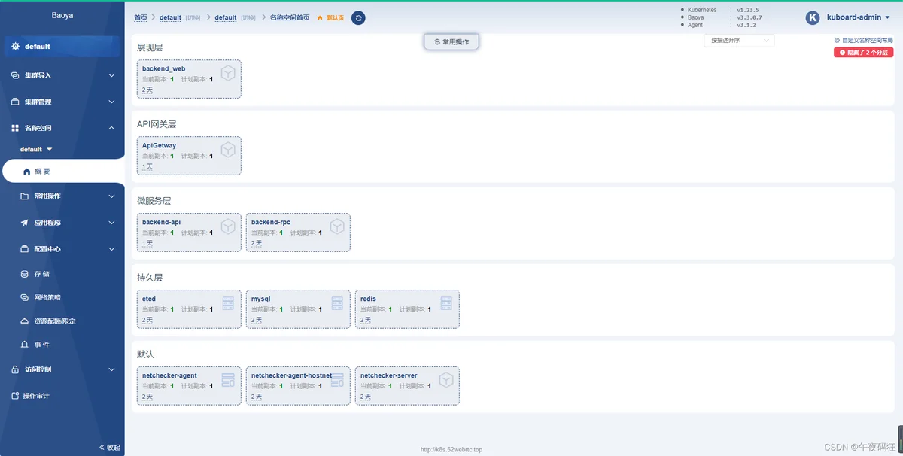Viewport: 903px width, 456px height.
Task: Click the backend-api workload name
Action: (161, 222)
